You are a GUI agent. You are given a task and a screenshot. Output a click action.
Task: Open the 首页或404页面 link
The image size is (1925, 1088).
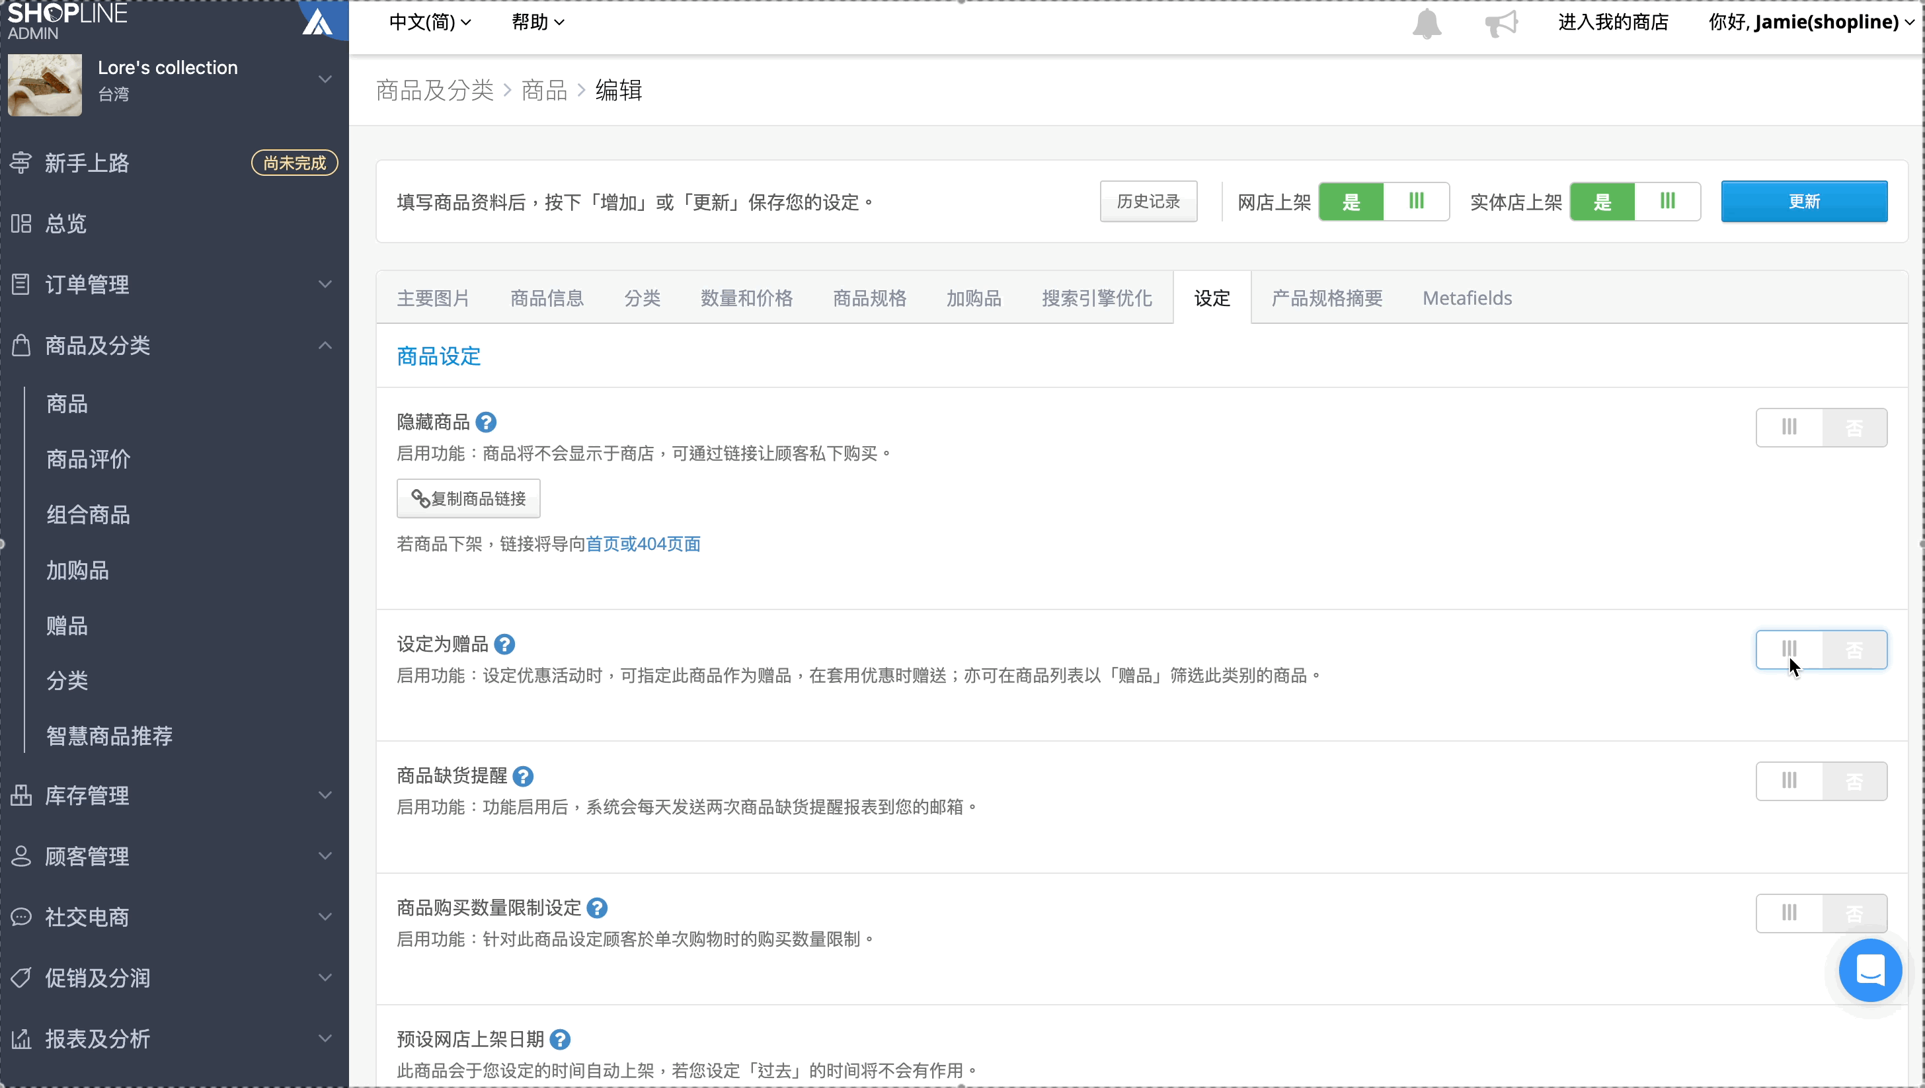(643, 544)
